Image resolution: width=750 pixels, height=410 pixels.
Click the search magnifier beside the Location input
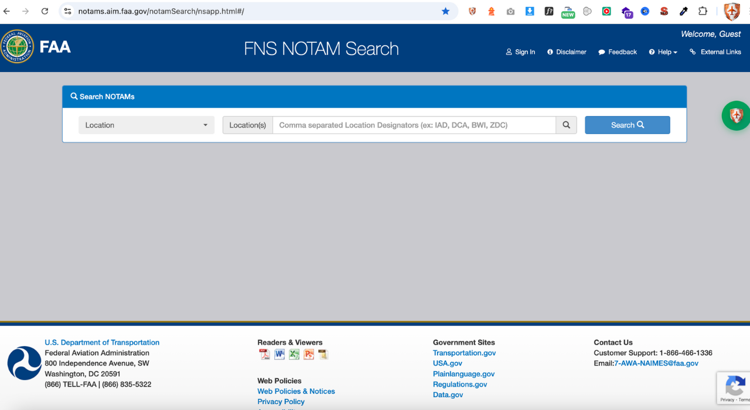566,125
